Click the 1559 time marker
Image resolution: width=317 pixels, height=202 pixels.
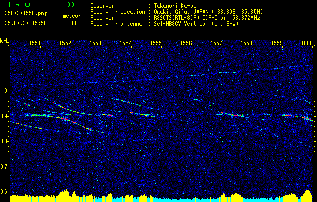277,43
